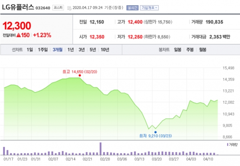Click the tallest volume bar near 02/28
Image resolution: width=240 pixels, height=166 pixels.
(x=100, y=149)
